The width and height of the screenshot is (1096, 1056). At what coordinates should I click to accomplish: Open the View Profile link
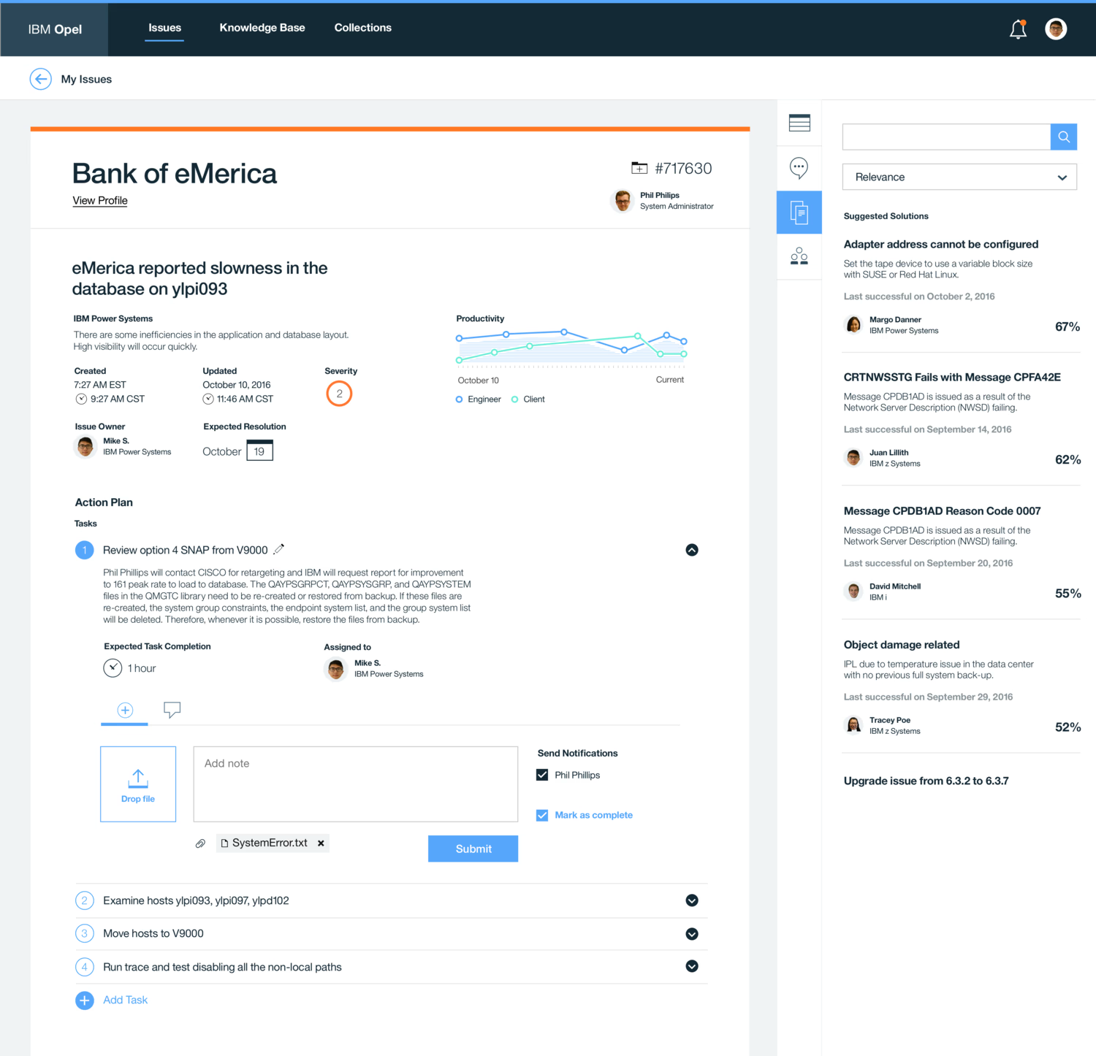point(100,200)
